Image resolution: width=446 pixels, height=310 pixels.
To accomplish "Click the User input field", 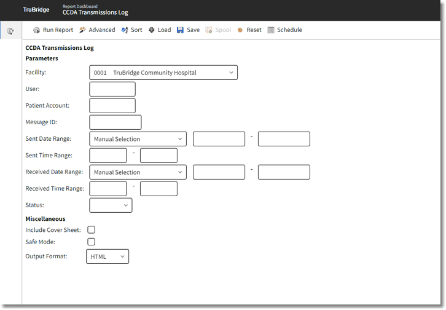I will pos(112,89).
